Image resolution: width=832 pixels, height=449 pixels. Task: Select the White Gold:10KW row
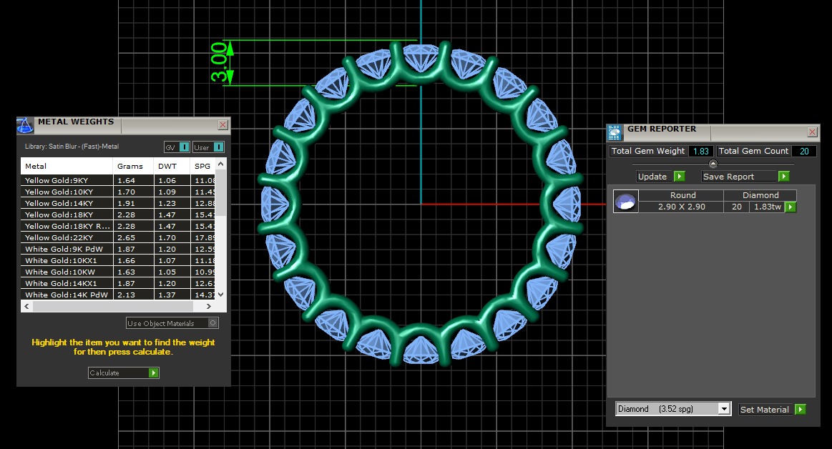point(118,272)
